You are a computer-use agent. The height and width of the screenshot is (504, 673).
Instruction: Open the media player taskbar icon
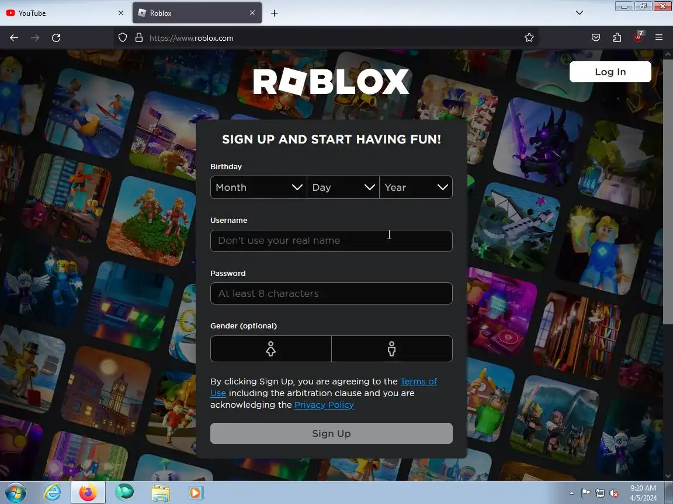pos(196,493)
